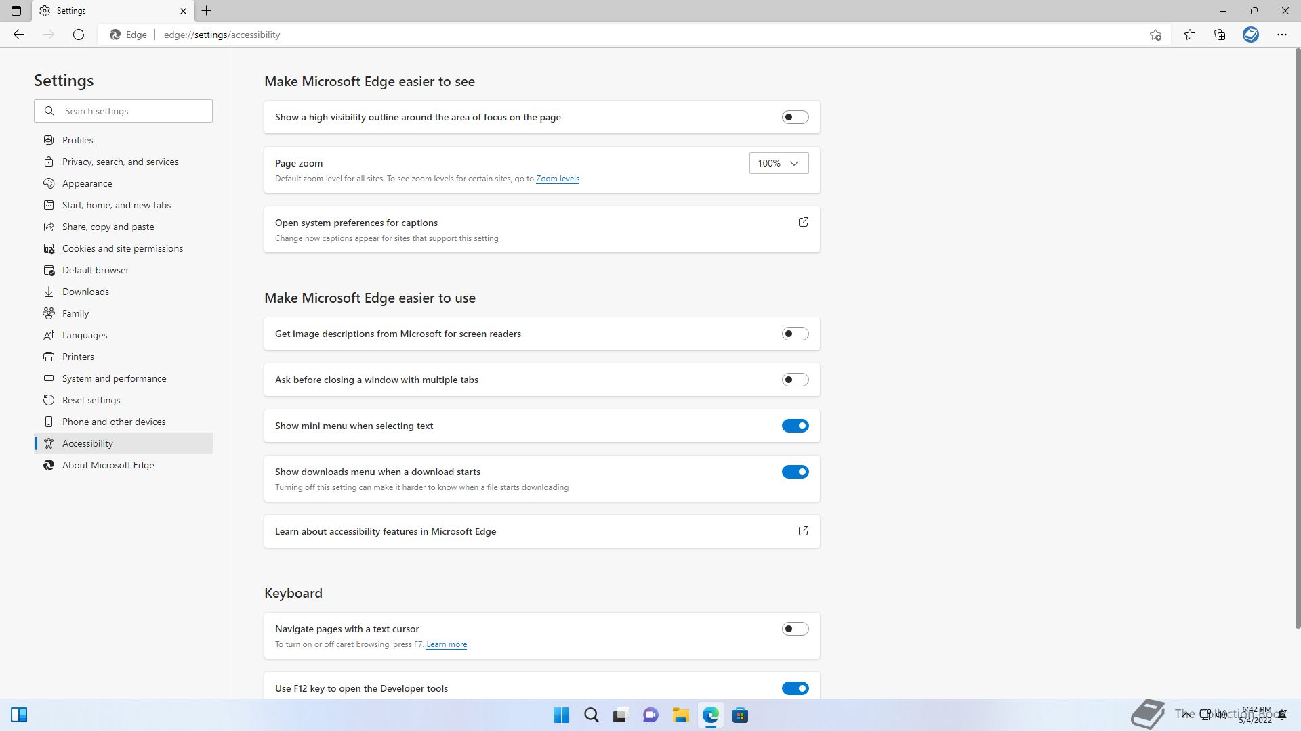Image resolution: width=1301 pixels, height=731 pixels.
Task: Disable mini menu when selecting text
Action: click(795, 426)
